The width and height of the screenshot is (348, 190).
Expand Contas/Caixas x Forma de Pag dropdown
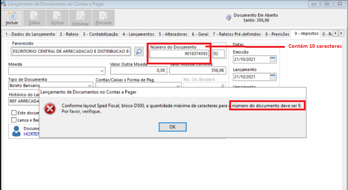[x=178, y=86]
